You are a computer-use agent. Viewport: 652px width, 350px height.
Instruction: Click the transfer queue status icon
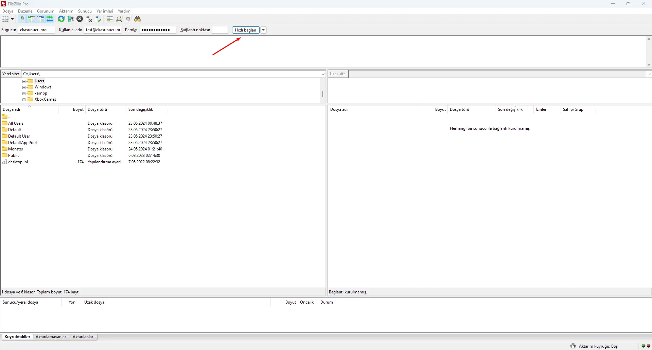(573, 346)
